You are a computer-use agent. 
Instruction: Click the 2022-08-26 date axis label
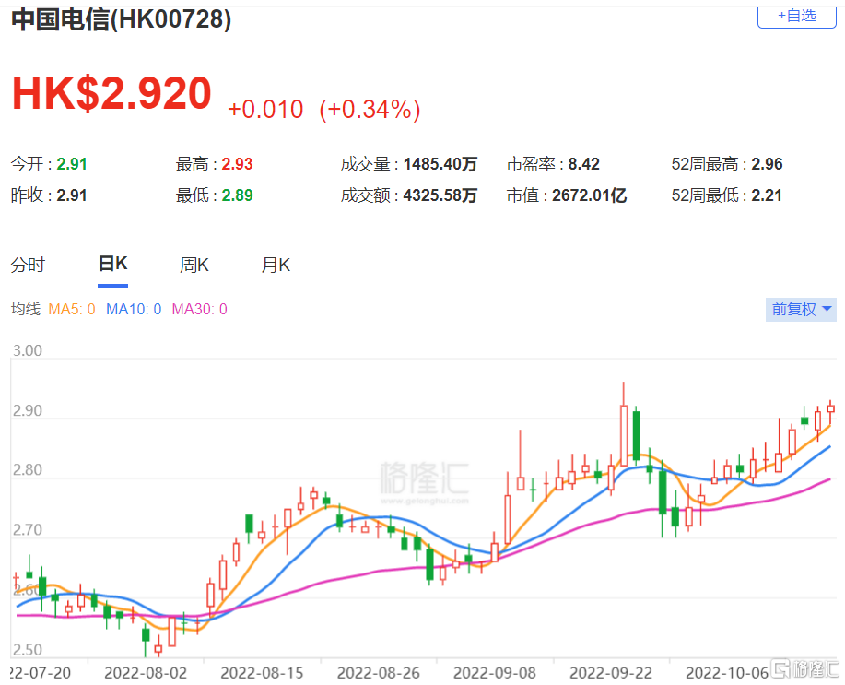pyautogui.click(x=379, y=673)
